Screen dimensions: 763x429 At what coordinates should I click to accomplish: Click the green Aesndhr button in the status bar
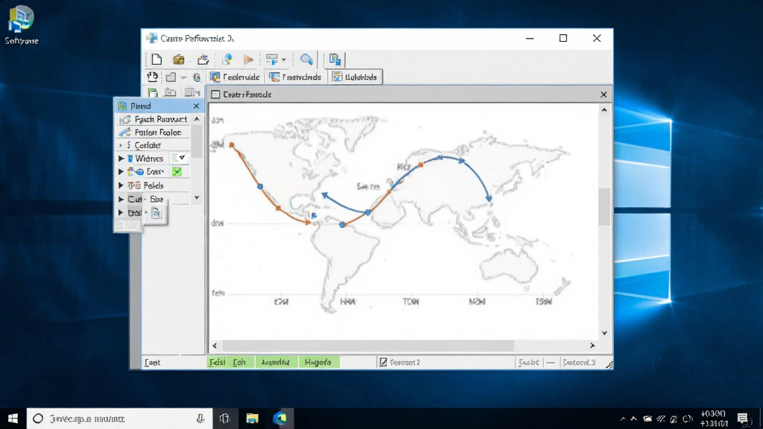point(276,363)
